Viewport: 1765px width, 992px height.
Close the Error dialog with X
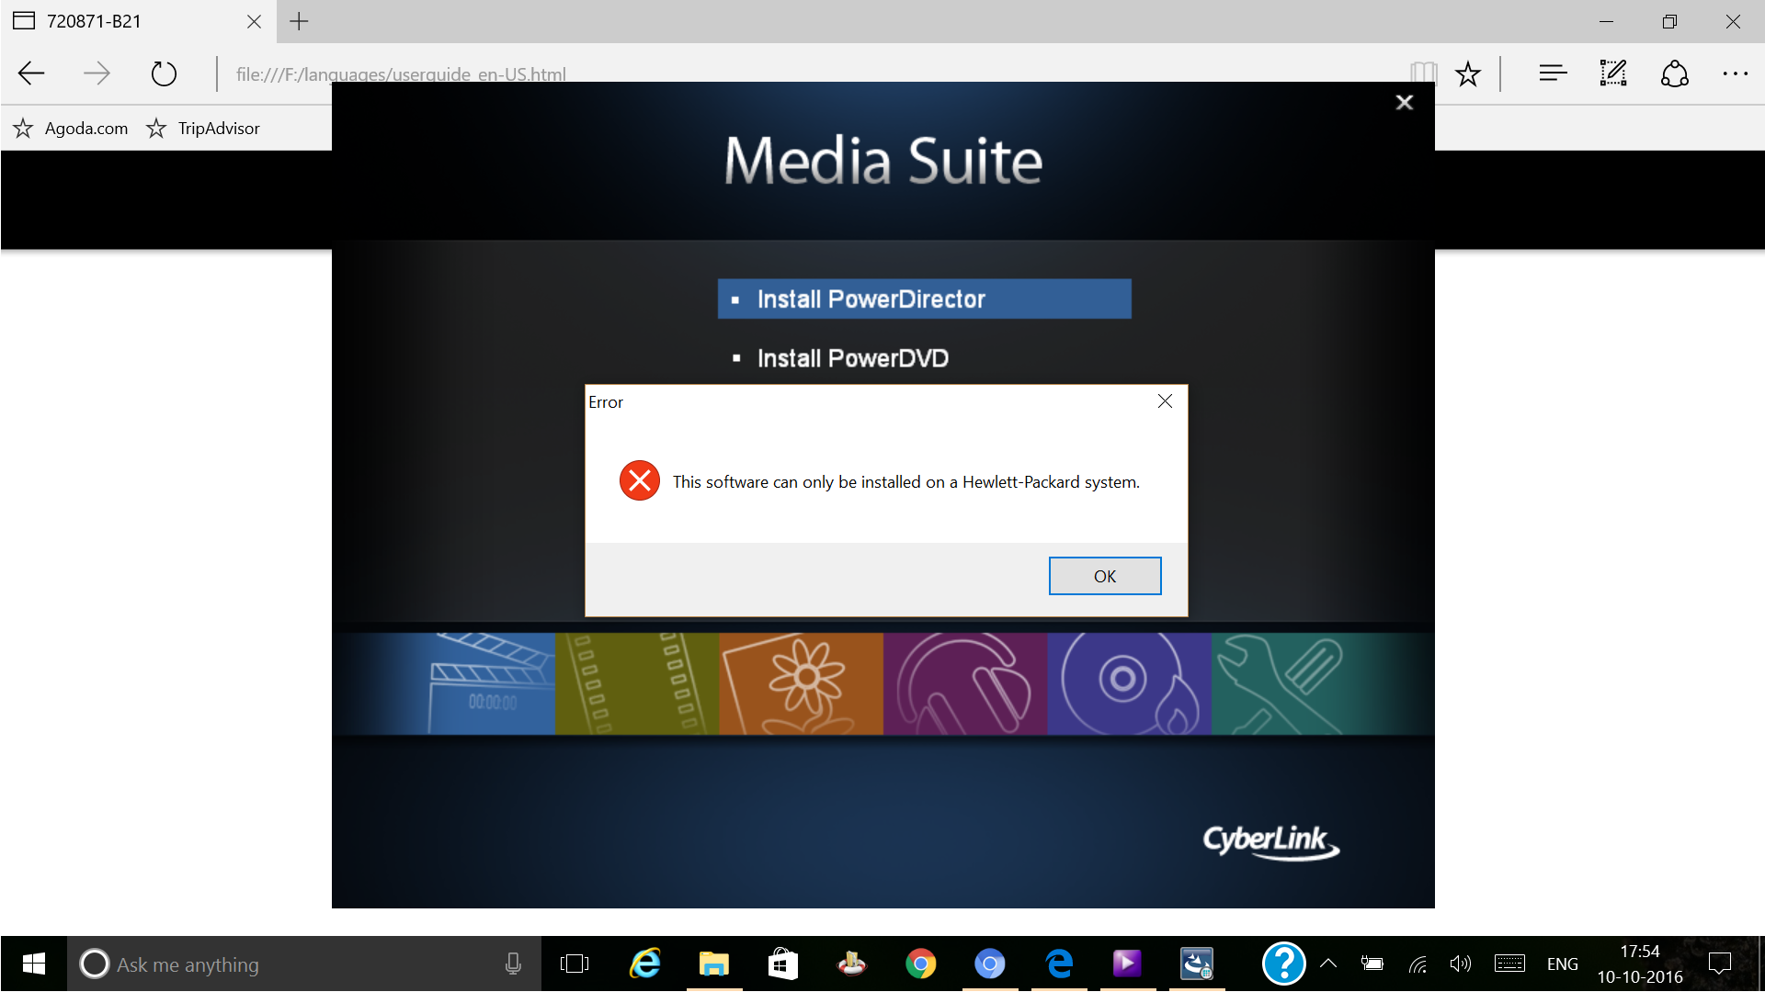(1165, 401)
